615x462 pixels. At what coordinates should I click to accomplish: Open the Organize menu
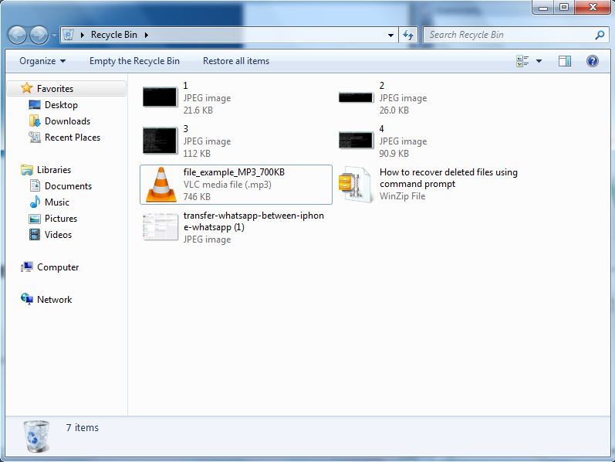[42, 61]
